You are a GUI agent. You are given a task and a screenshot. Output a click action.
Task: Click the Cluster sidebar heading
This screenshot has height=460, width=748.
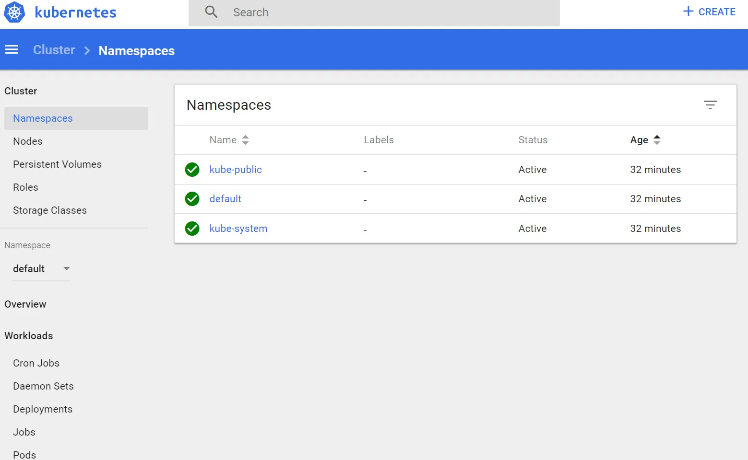tap(21, 91)
